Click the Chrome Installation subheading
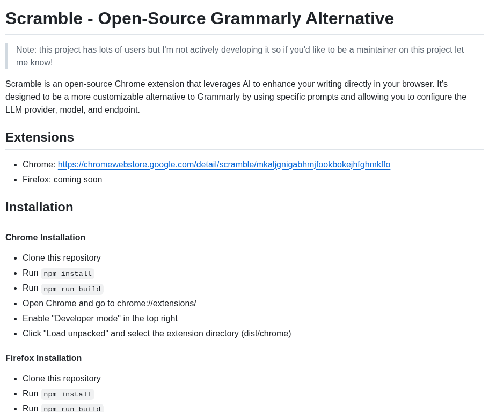The height and width of the screenshot is (412, 489). pyautogui.click(x=45, y=238)
